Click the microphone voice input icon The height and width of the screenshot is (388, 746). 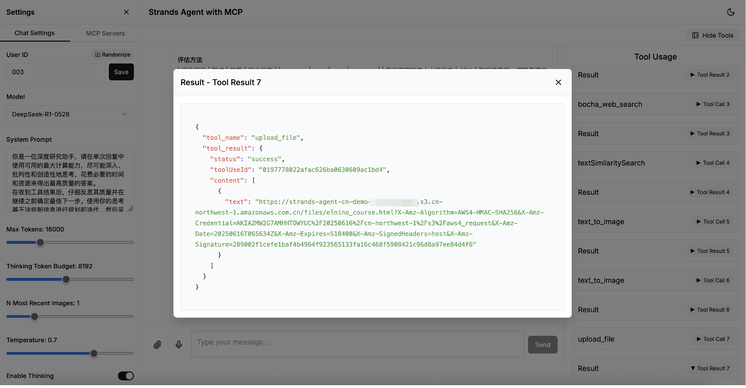pos(179,345)
